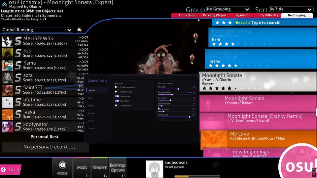
Task: Click the sadasdasds username label
Action: [176, 163]
